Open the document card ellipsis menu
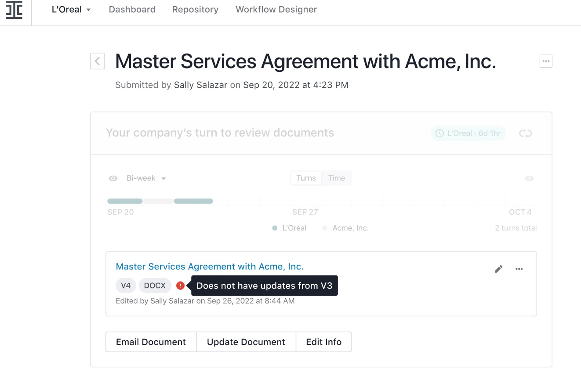 click(x=519, y=269)
